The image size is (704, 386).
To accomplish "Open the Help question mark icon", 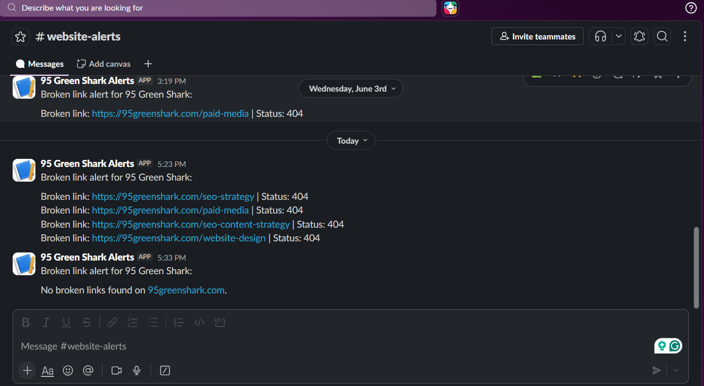I will (691, 8).
